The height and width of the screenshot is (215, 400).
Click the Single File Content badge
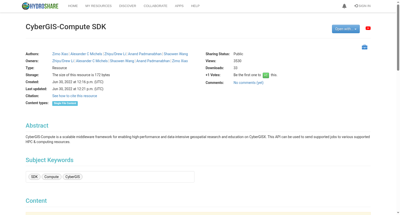pos(65,103)
